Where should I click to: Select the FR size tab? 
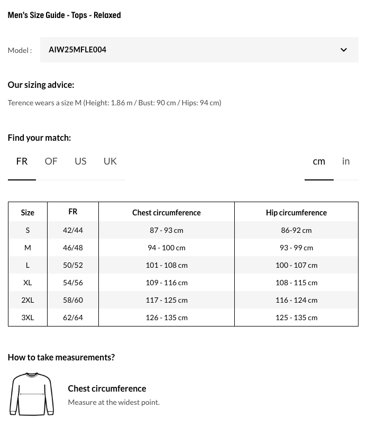(x=22, y=161)
